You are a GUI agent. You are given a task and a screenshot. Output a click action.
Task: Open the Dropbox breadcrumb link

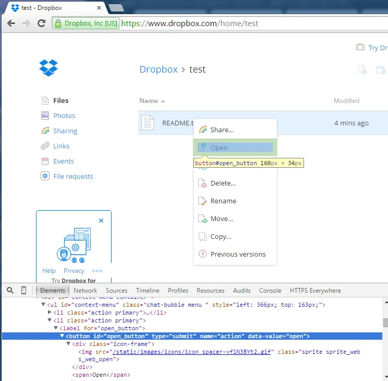(159, 70)
